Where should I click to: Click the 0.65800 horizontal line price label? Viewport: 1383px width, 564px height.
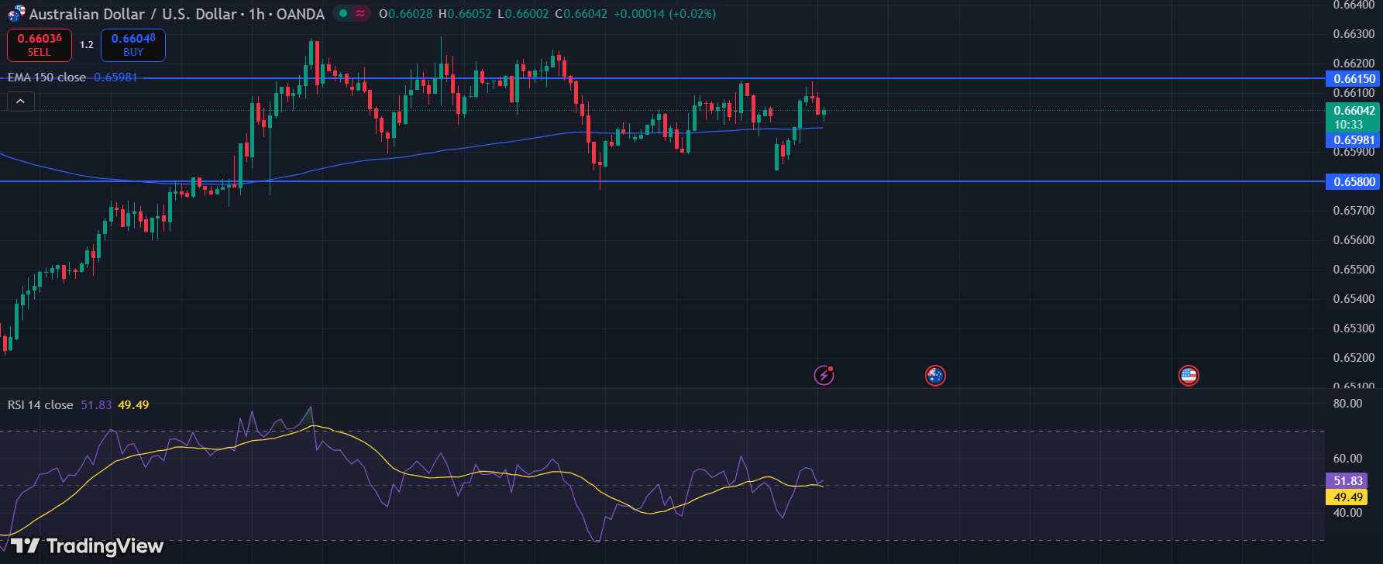point(1354,181)
